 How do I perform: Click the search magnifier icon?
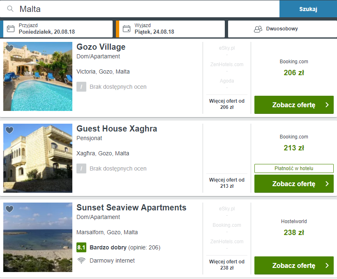tap(10, 9)
